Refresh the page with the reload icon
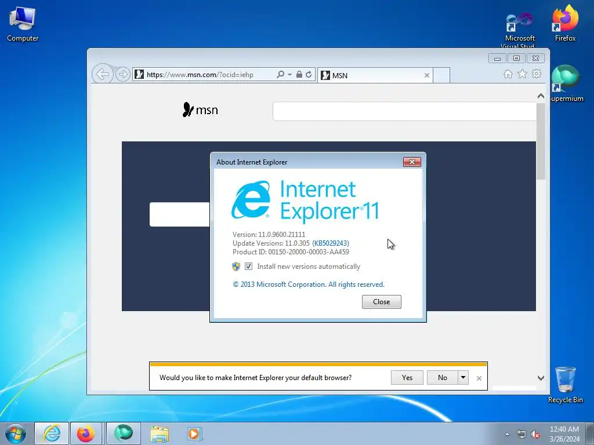 pyautogui.click(x=309, y=74)
